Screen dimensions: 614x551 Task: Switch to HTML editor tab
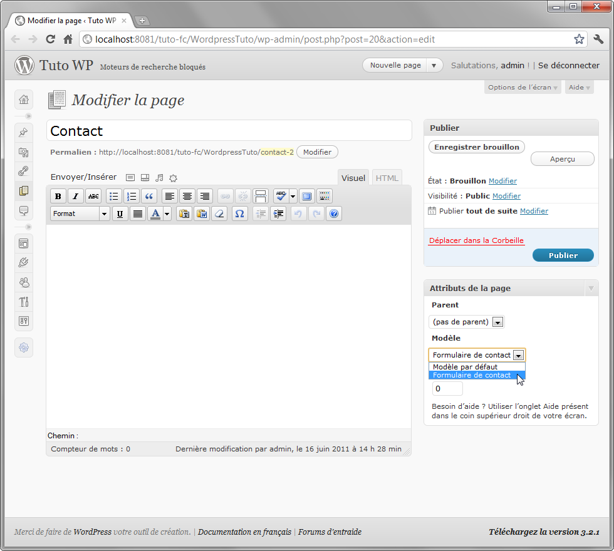click(387, 178)
